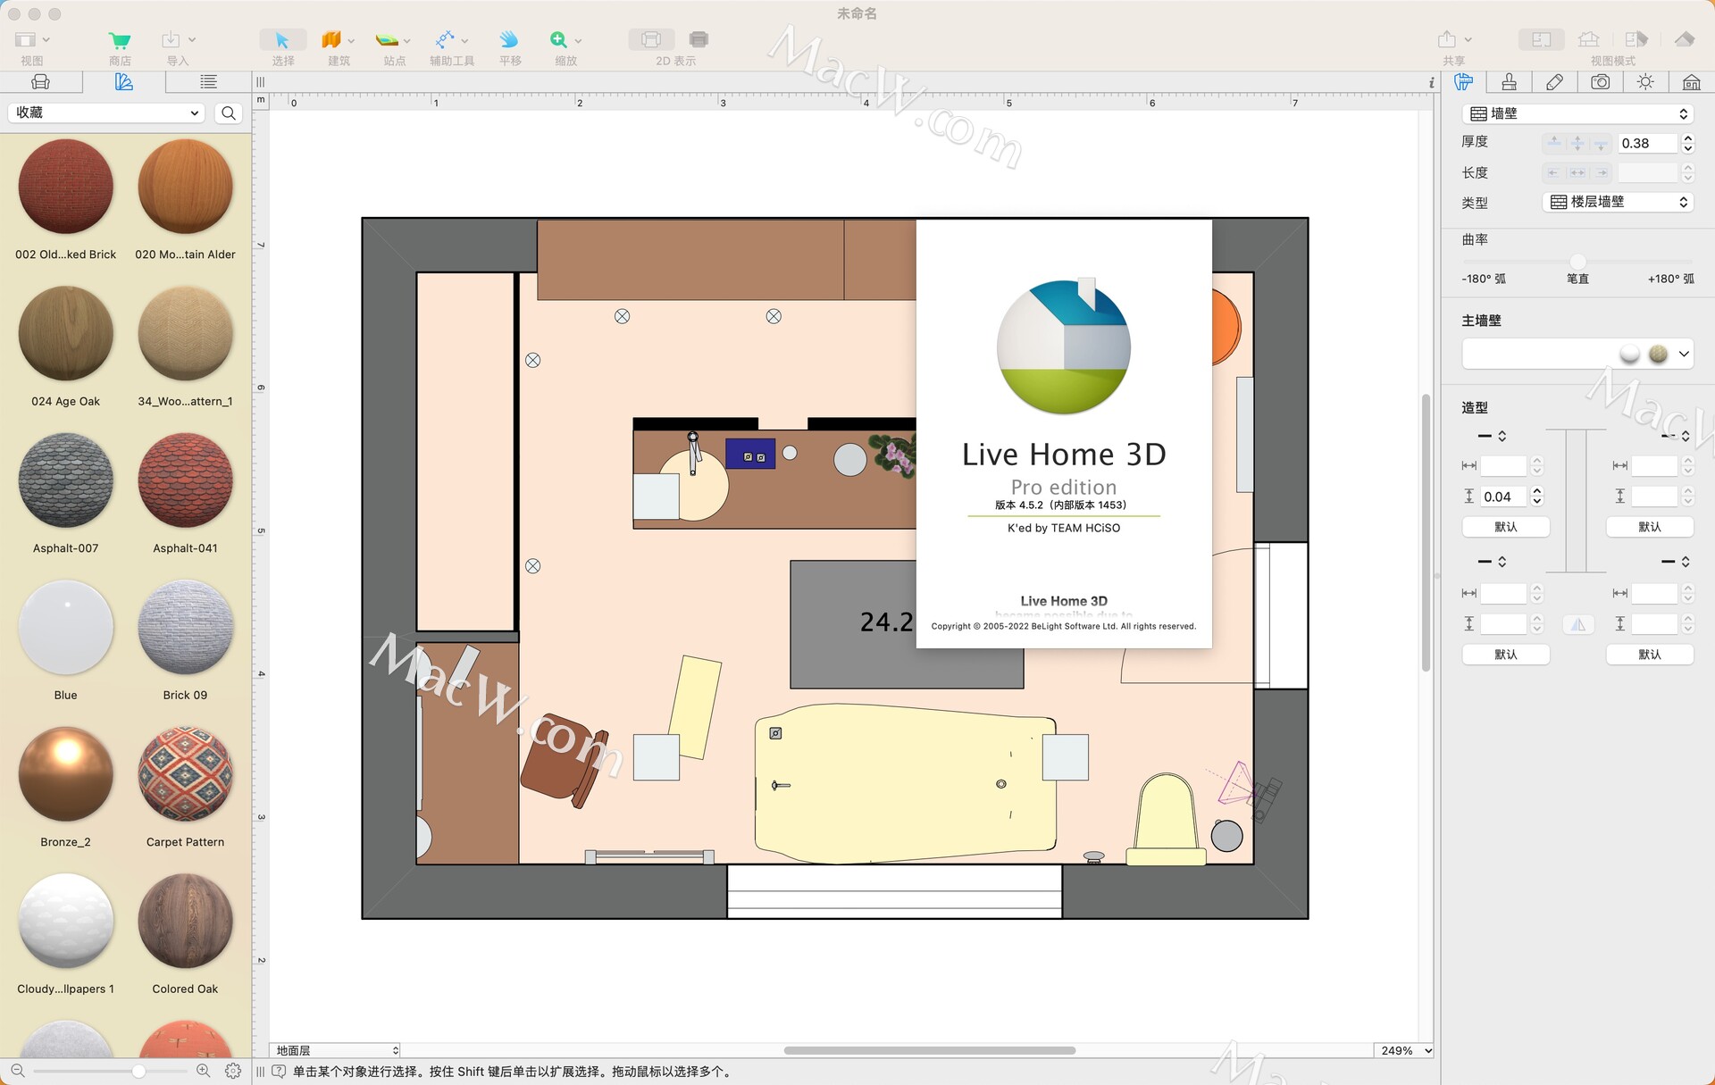
Task: Switch to 2D floor plan view mode
Action: tap(1542, 39)
